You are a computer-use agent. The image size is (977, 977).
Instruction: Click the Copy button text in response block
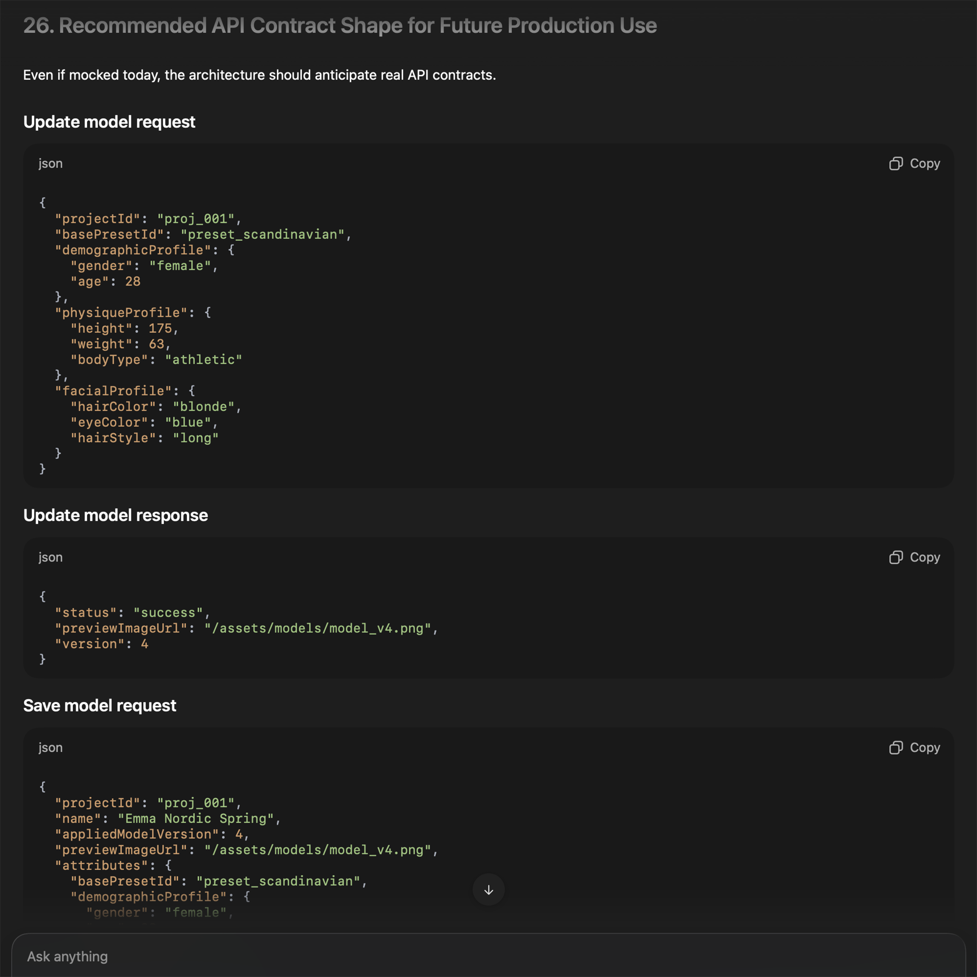(925, 557)
